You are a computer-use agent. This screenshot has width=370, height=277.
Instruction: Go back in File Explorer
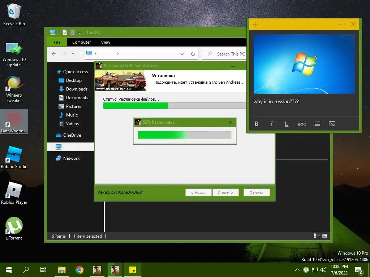pos(54,54)
